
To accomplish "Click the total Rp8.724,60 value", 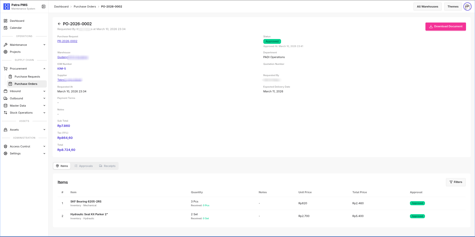I will [x=66, y=150].
